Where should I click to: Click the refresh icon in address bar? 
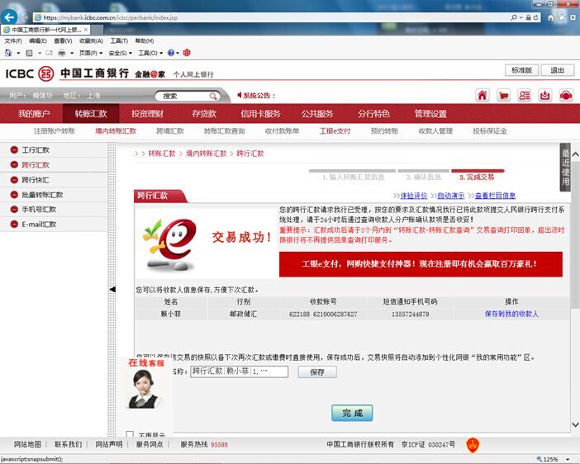[536, 17]
